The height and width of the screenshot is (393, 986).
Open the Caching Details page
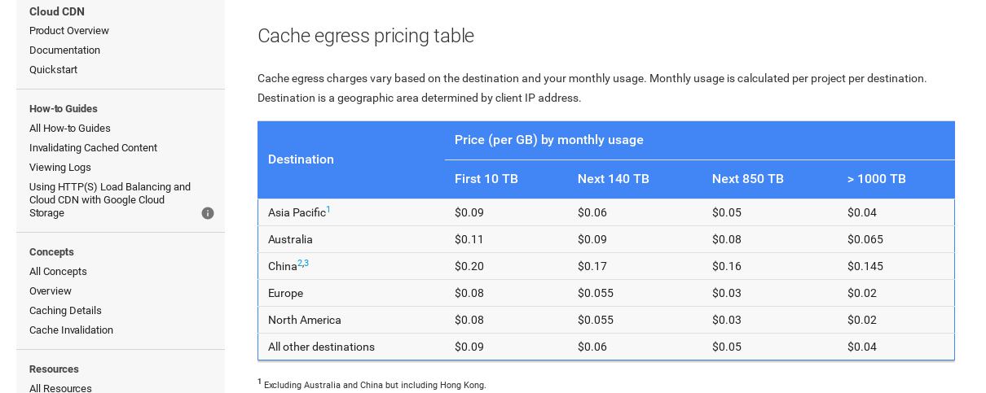pyautogui.click(x=65, y=311)
